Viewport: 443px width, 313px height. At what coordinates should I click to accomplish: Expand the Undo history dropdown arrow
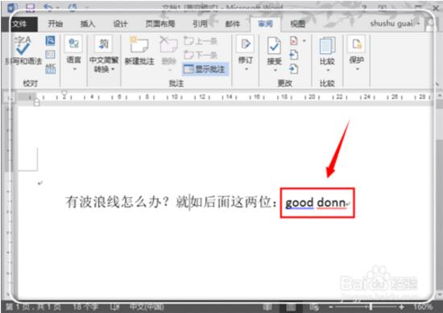(57, 8)
